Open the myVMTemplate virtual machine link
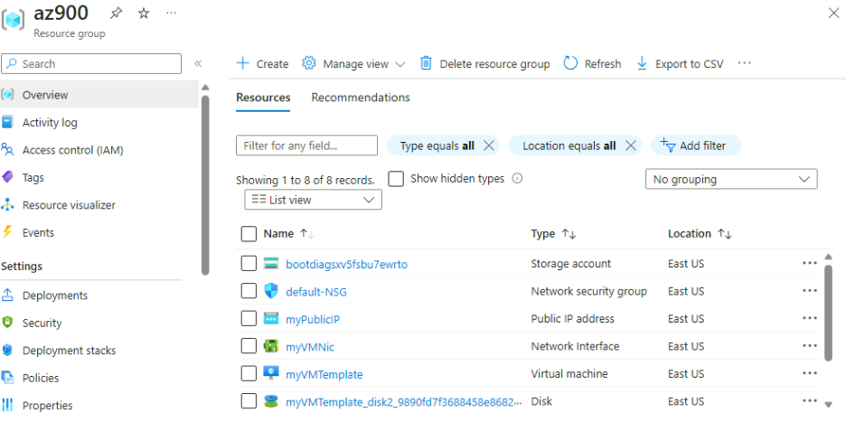This screenshot has height=422, width=846. 324,374
